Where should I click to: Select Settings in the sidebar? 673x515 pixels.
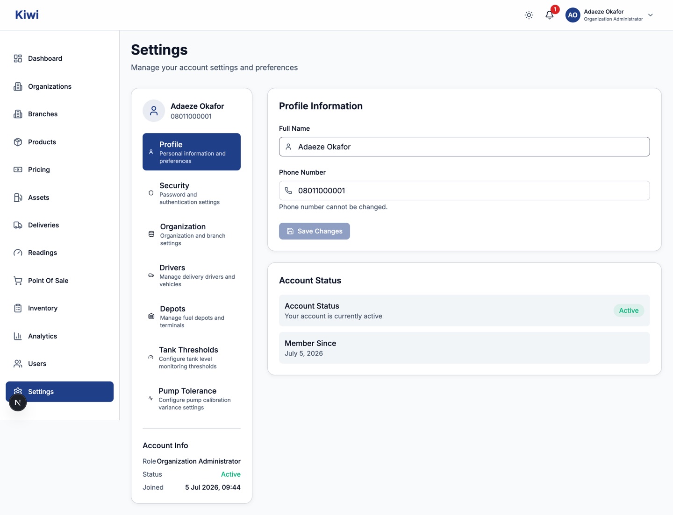[59, 392]
